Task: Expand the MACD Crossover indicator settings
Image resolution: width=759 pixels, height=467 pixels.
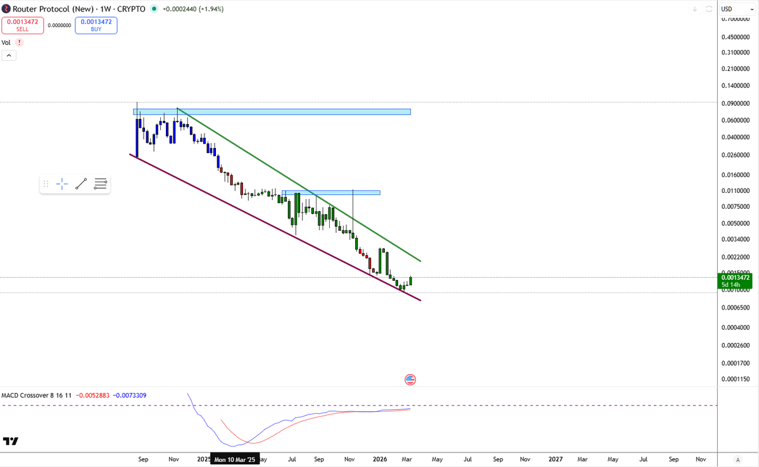Action: [x=35, y=395]
